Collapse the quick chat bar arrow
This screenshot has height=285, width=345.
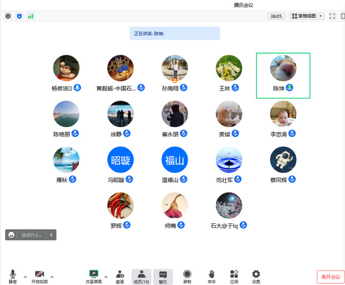click(x=51, y=235)
